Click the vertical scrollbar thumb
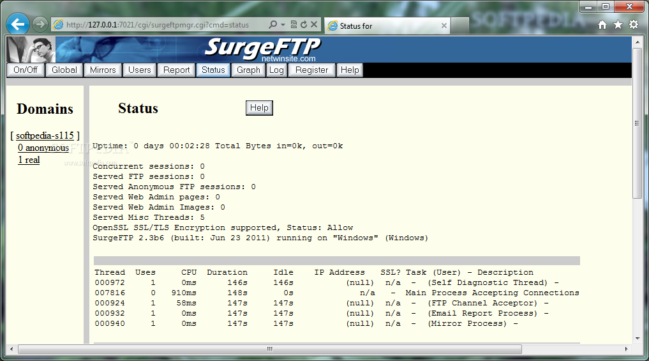Screen dimensions: 649x361 click(x=638, y=123)
